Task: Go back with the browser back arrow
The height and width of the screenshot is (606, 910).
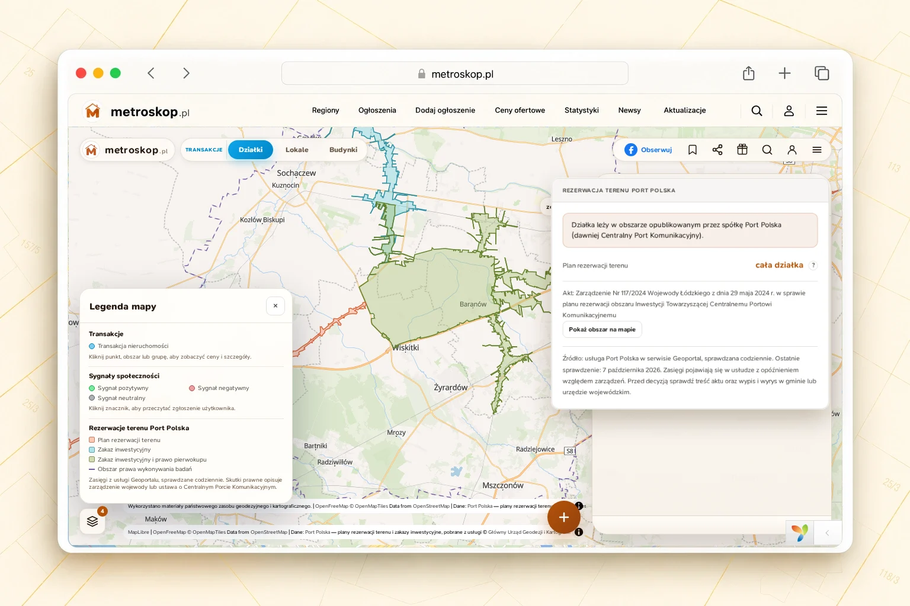Action: coord(151,73)
